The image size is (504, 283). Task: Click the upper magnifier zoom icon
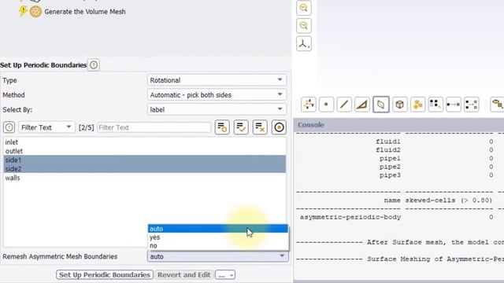tap(304, 8)
